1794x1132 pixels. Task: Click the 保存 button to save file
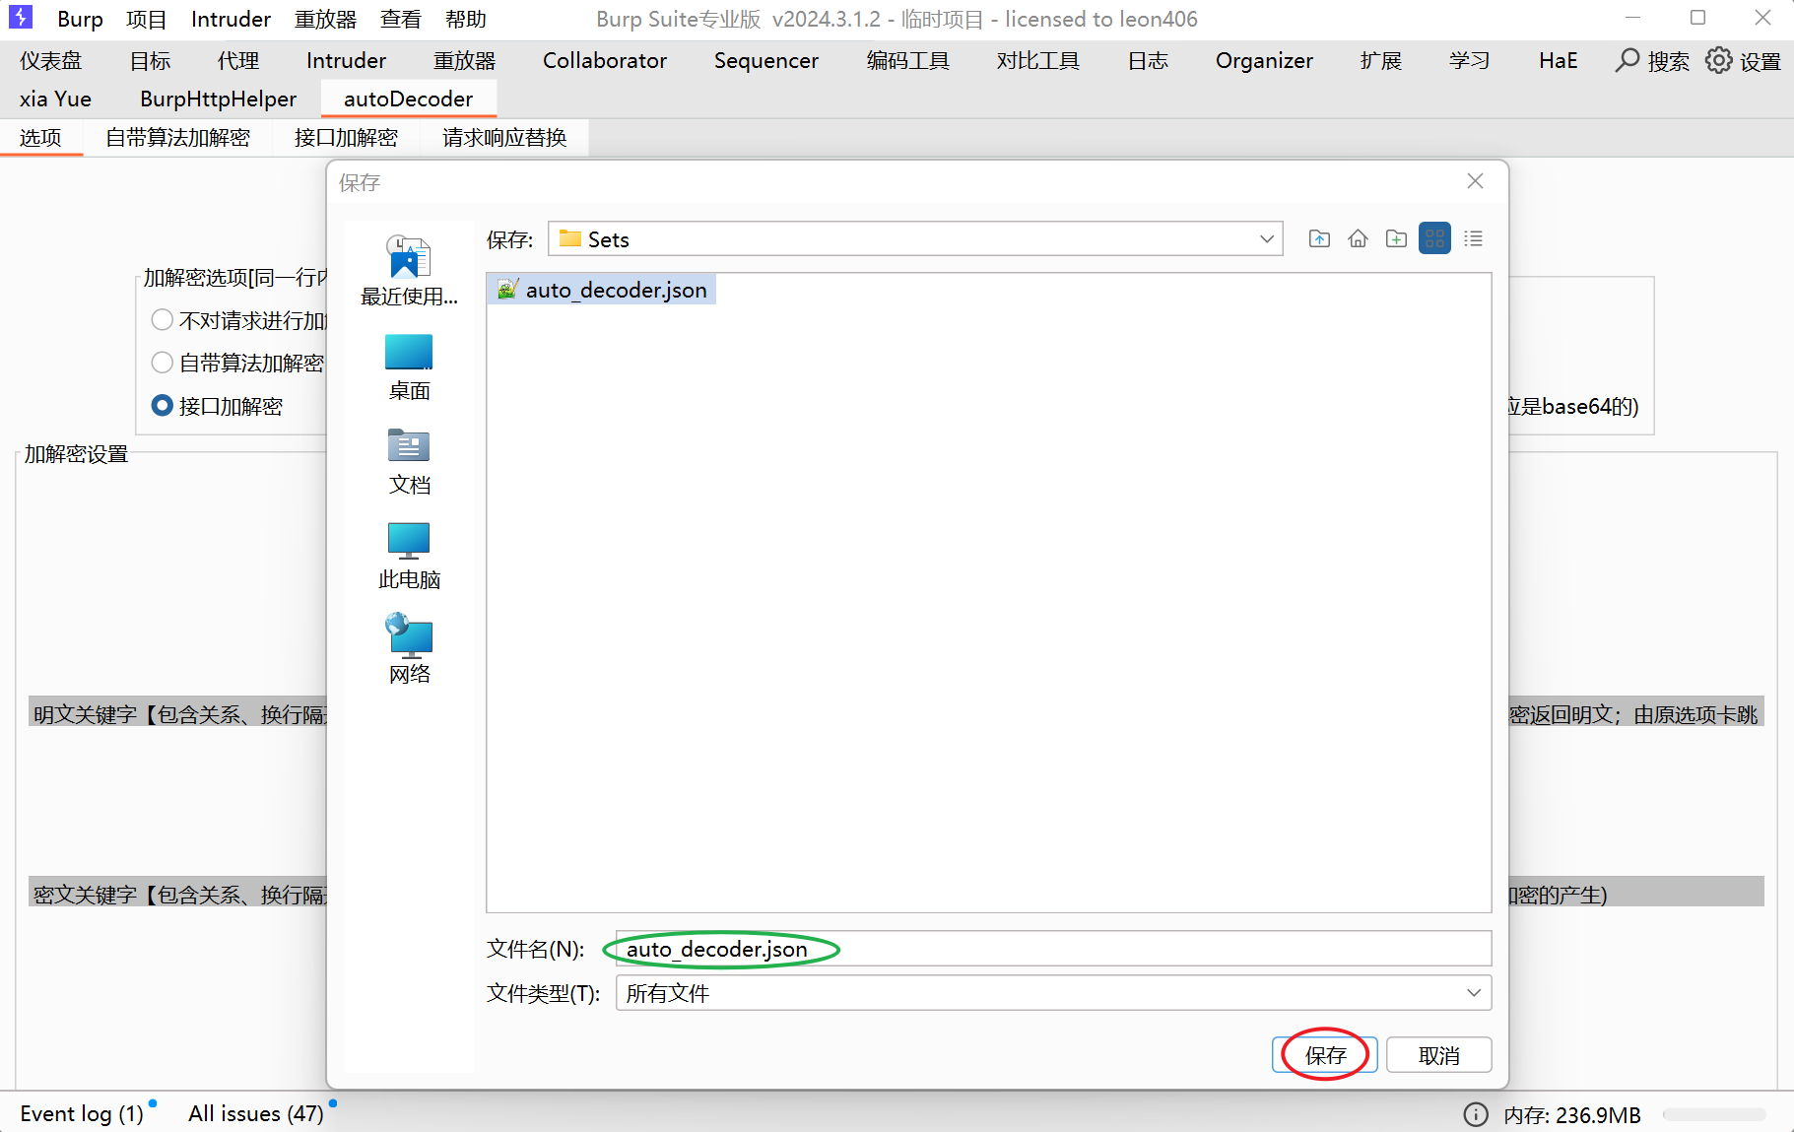point(1325,1055)
